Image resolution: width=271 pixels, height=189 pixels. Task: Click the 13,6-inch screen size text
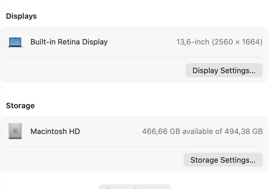click(193, 42)
